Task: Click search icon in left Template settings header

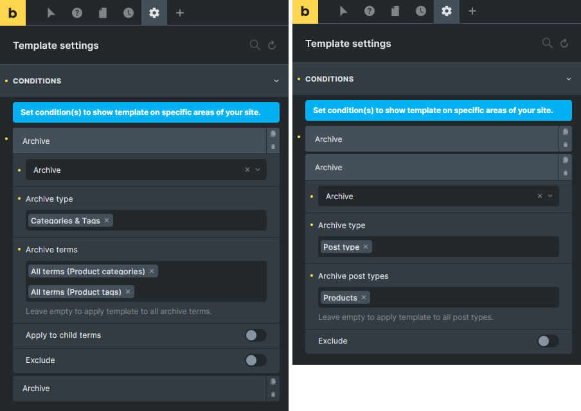Action: [255, 45]
